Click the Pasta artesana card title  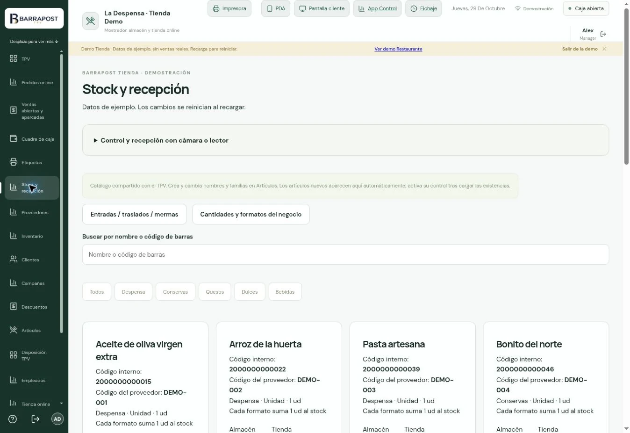coord(394,344)
